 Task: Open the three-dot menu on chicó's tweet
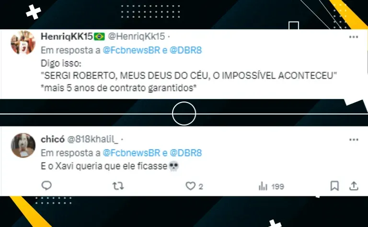[x=354, y=139]
